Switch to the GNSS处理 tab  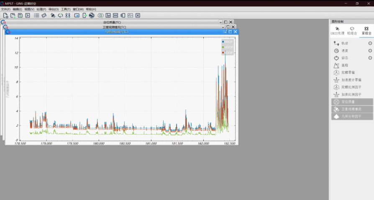[337, 31]
